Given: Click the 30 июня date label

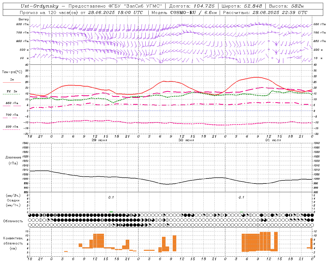Looking at the screenshot, I should [x=186, y=140].
